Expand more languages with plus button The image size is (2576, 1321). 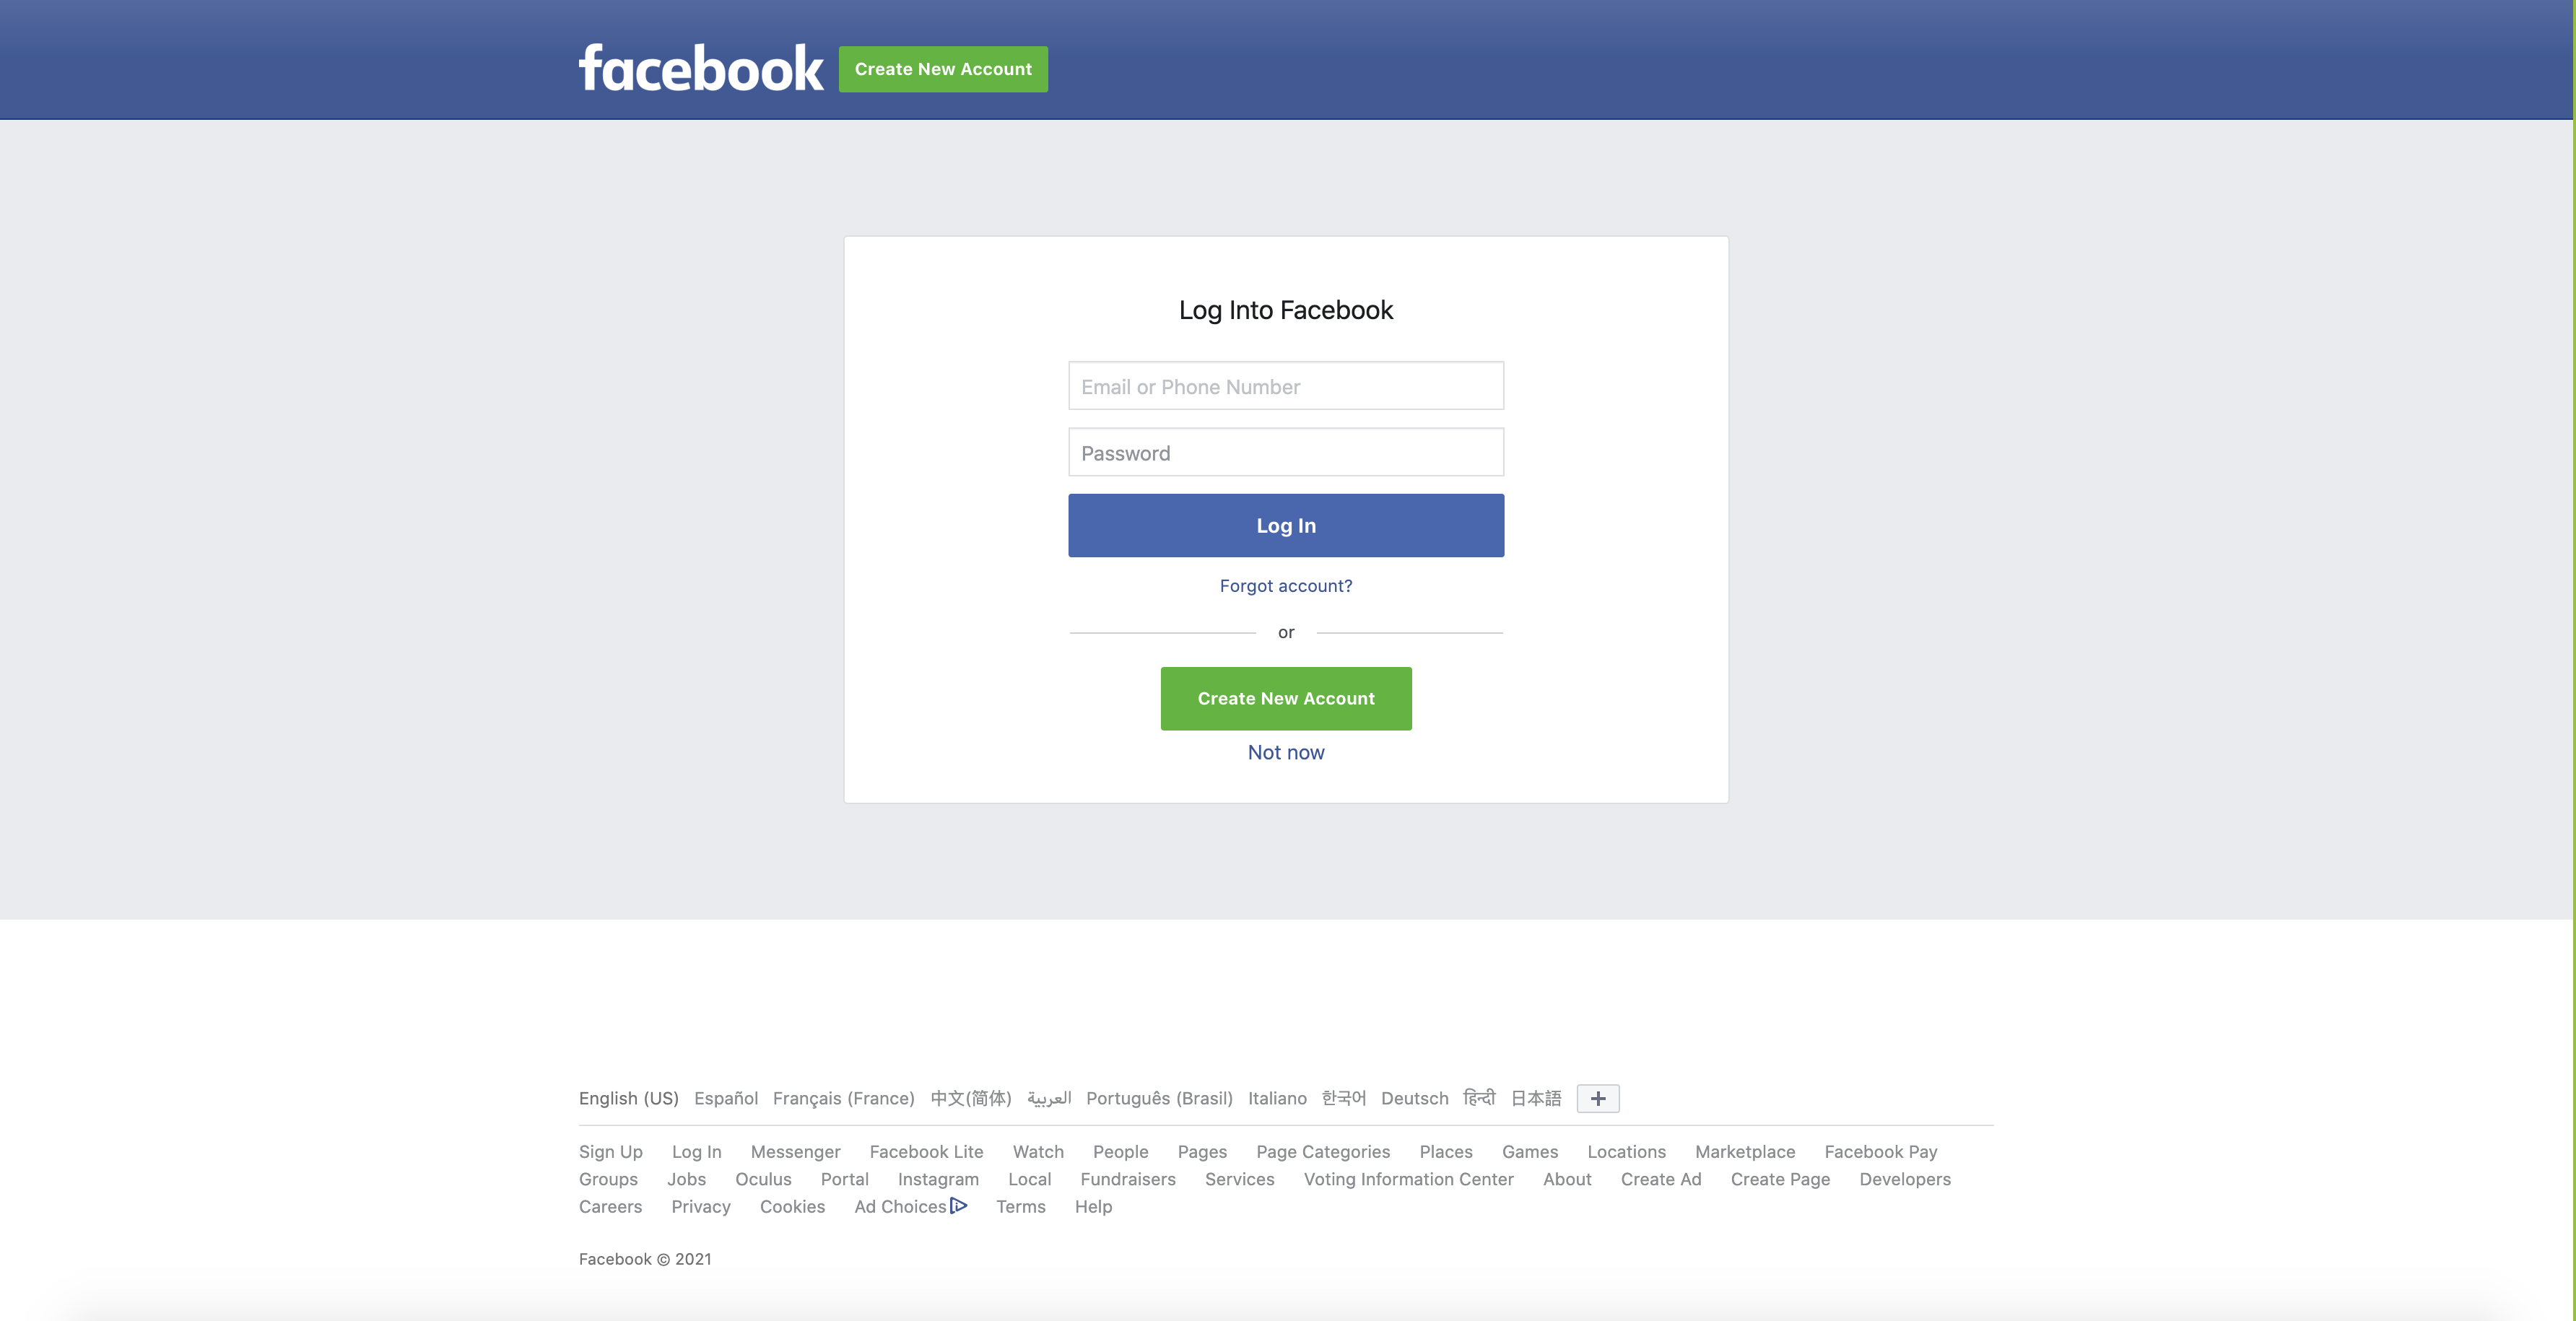point(1598,1098)
